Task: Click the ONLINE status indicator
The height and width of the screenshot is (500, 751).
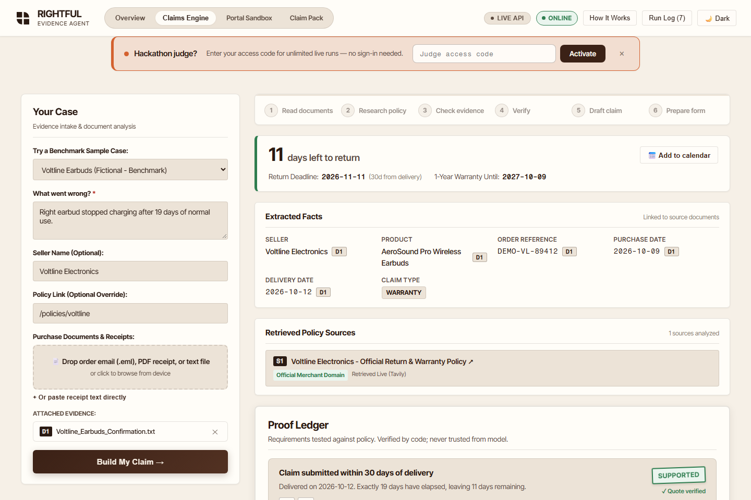Action: pos(557,18)
